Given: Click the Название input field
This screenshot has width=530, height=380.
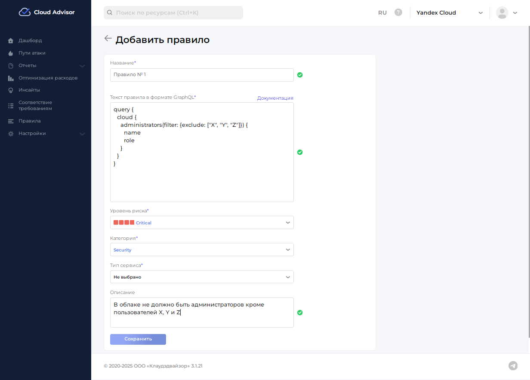Looking at the screenshot, I should (x=202, y=75).
